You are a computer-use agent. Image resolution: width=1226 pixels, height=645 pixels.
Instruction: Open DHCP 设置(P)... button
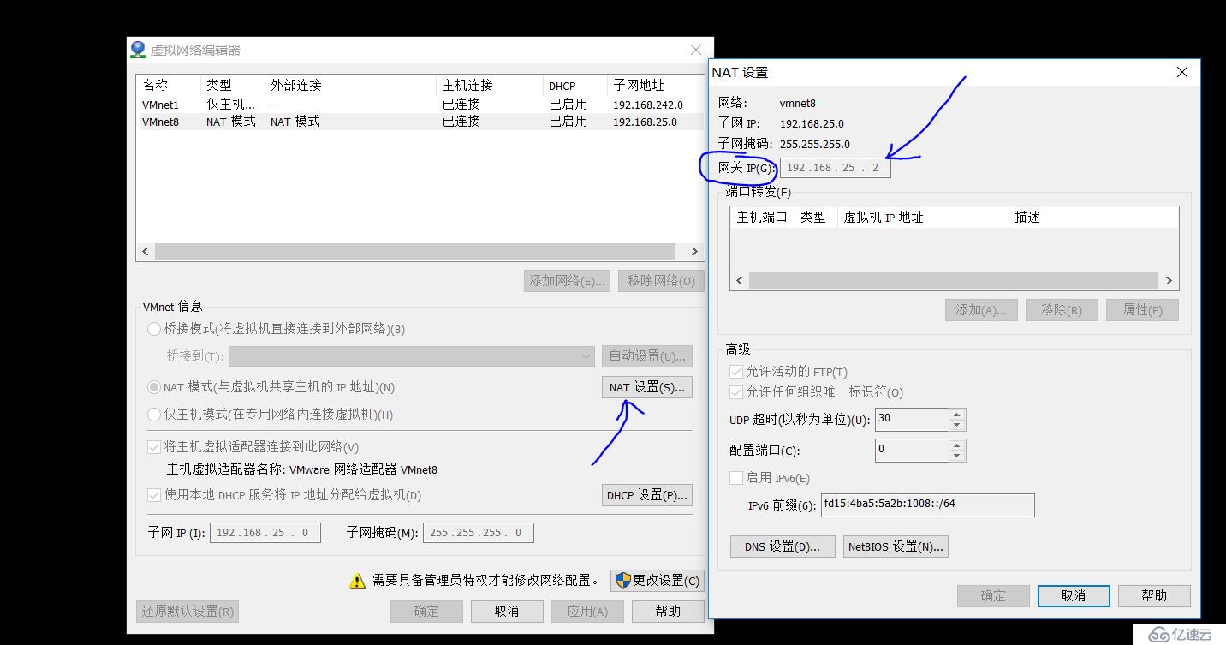646,495
